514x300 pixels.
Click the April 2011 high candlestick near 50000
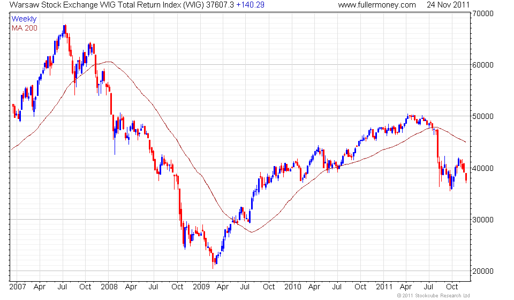click(x=408, y=117)
